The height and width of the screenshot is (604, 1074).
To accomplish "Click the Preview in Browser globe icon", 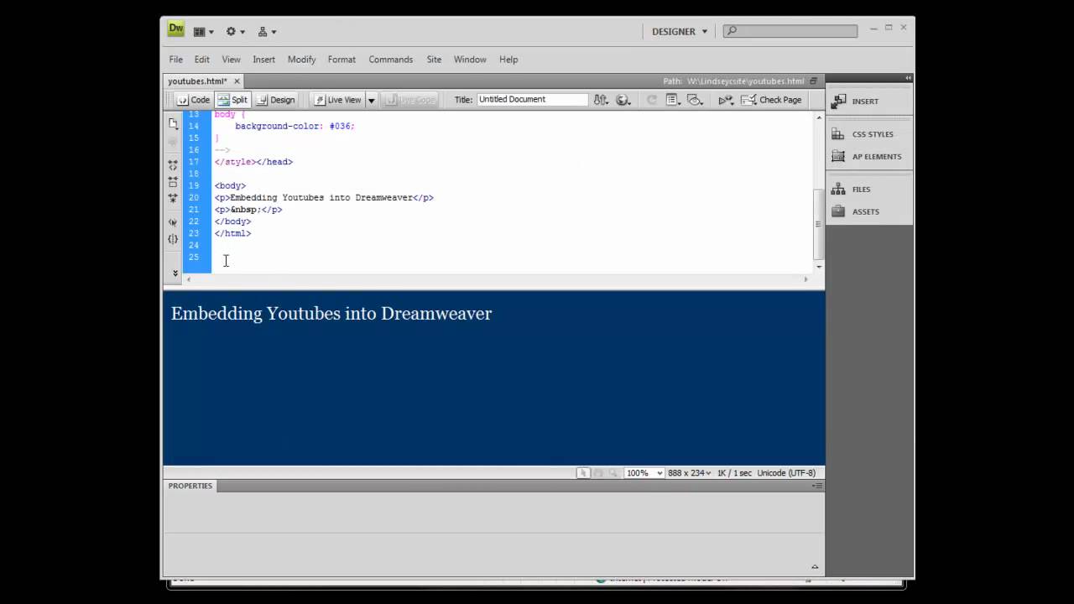I will point(623,100).
